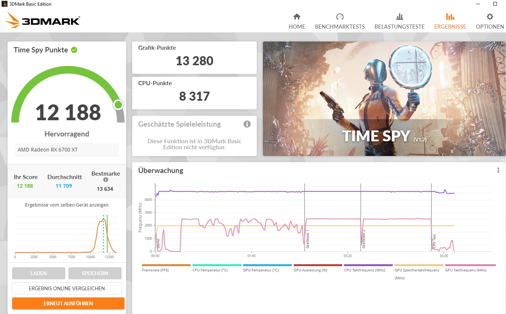
Task: Click the Überwachung panel heading
Action: (x=161, y=170)
